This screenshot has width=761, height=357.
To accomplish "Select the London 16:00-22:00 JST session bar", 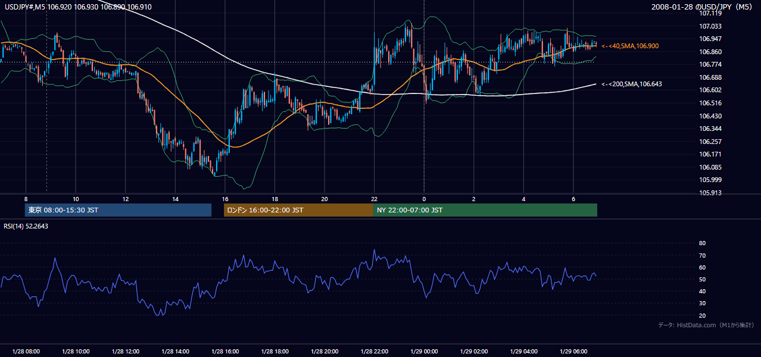I will 298,210.
